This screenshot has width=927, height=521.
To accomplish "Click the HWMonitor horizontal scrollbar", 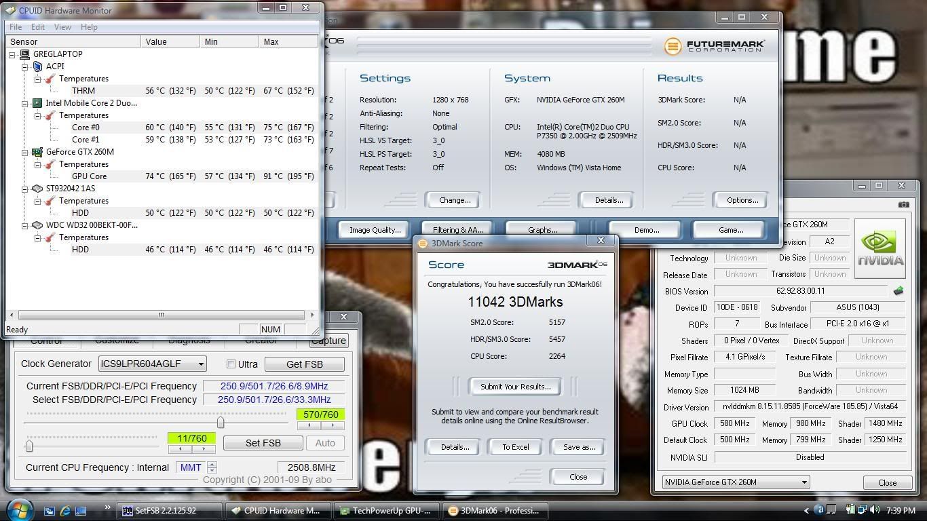I will [x=162, y=315].
